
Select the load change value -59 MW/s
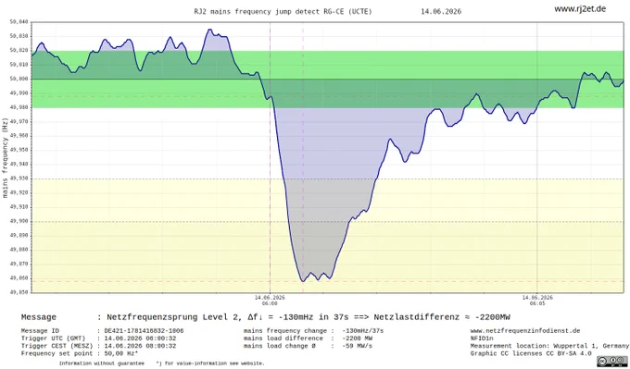[357, 346]
